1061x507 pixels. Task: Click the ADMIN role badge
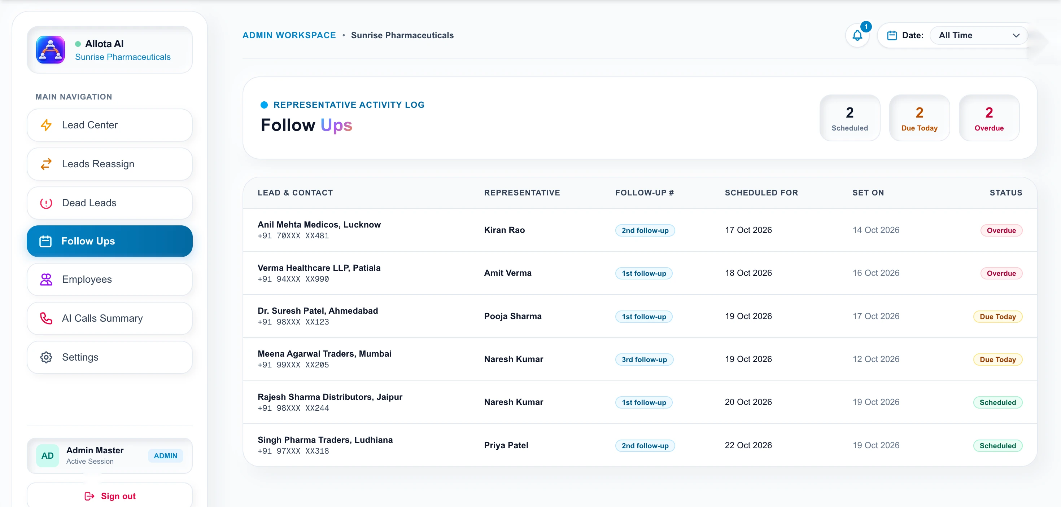tap(166, 455)
